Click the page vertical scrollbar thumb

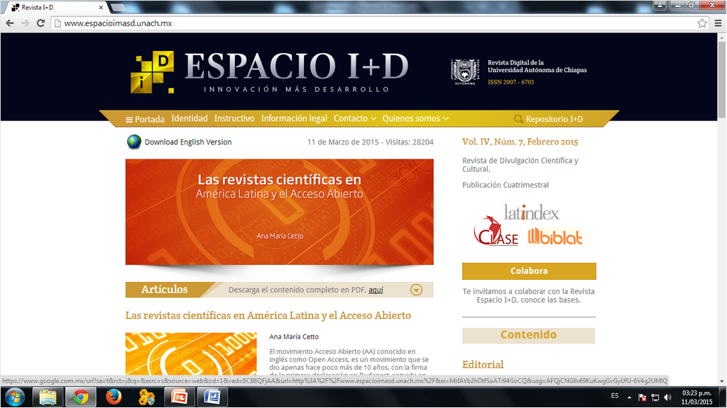(x=721, y=79)
